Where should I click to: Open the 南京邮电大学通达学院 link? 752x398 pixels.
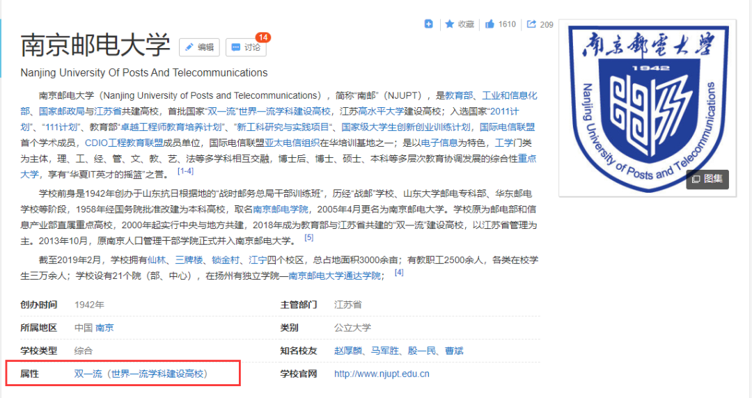pyautogui.click(x=334, y=276)
